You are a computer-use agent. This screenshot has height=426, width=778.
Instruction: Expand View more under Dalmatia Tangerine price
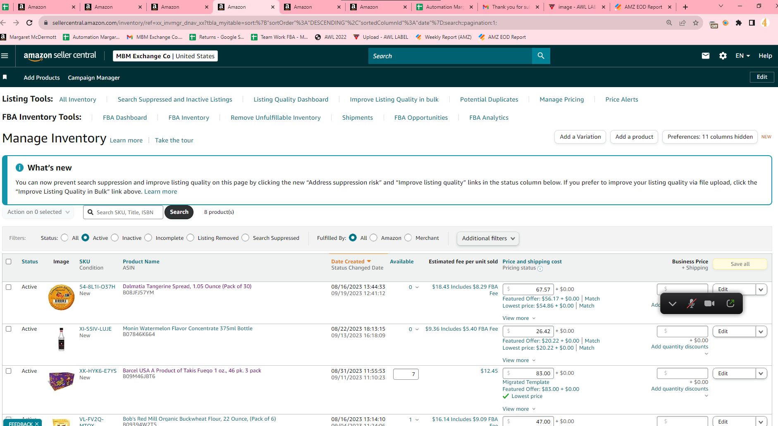click(519, 318)
